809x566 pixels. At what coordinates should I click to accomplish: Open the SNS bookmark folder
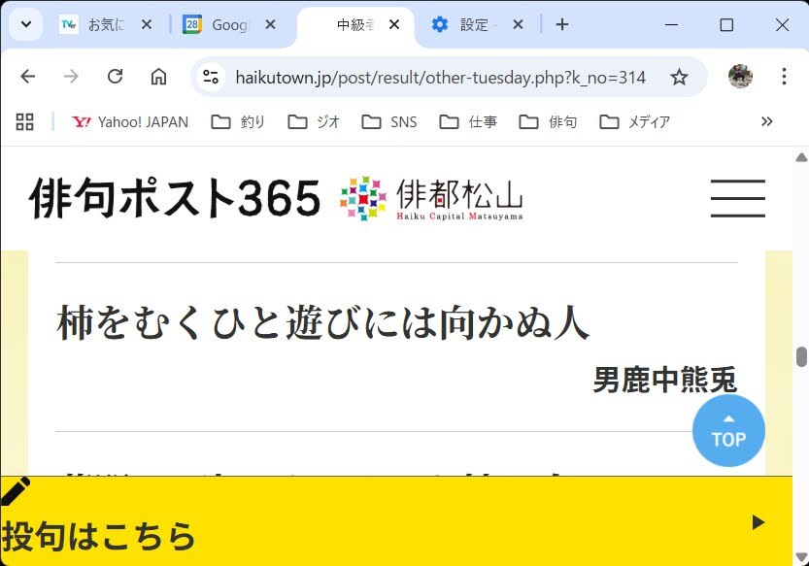pos(389,121)
